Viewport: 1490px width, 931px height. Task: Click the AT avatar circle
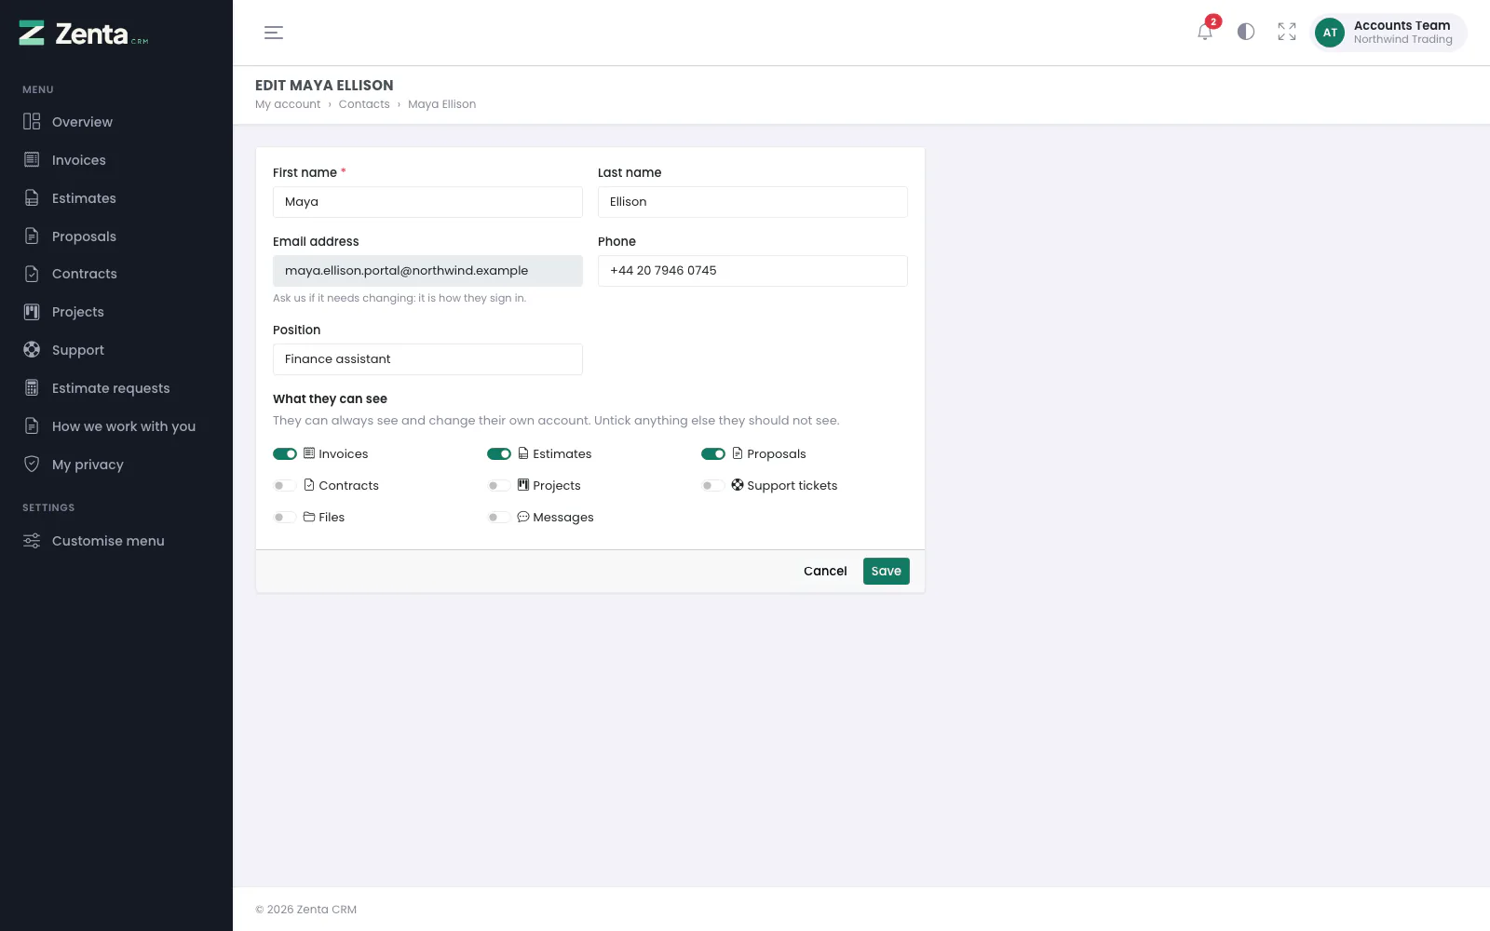point(1330,33)
